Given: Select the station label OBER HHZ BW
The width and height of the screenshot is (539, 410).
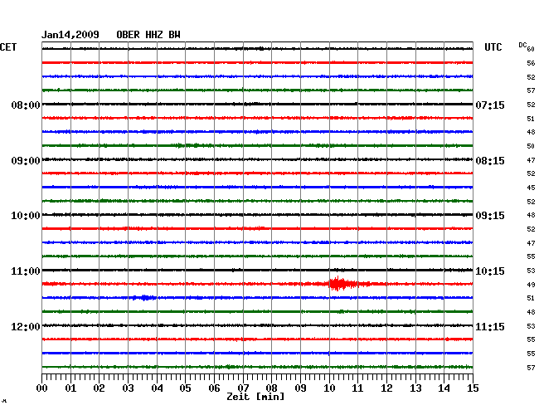Looking at the screenshot, I should click(x=148, y=35).
